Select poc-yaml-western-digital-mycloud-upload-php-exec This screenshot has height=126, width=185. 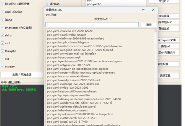pyautogui.click(x=81, y=72)
